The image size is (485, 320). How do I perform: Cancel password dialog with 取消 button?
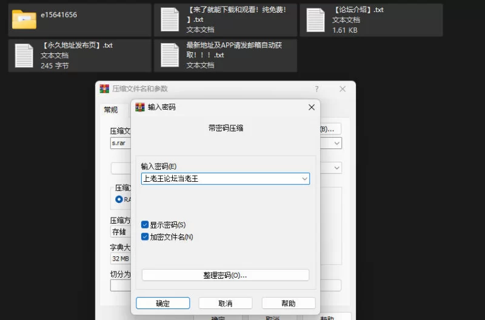225,303
